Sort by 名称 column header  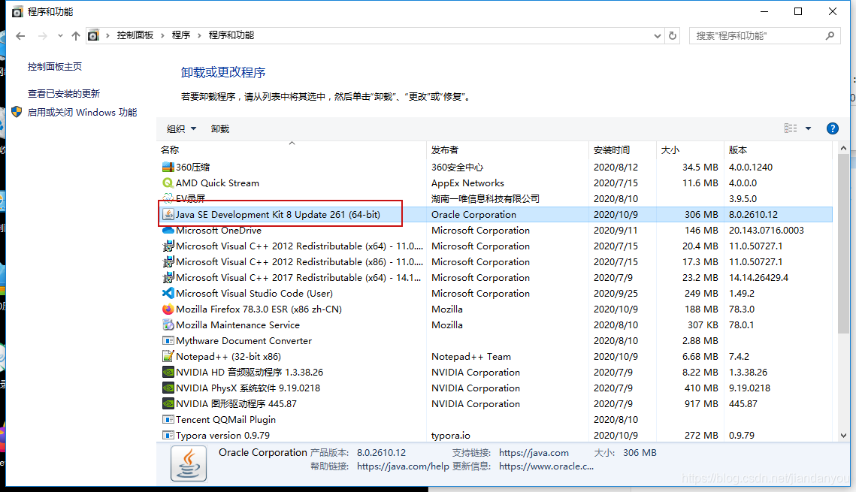[292, 150]
